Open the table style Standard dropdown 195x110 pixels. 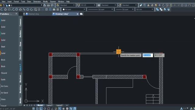pyautogui.click(x=115, y=5)
